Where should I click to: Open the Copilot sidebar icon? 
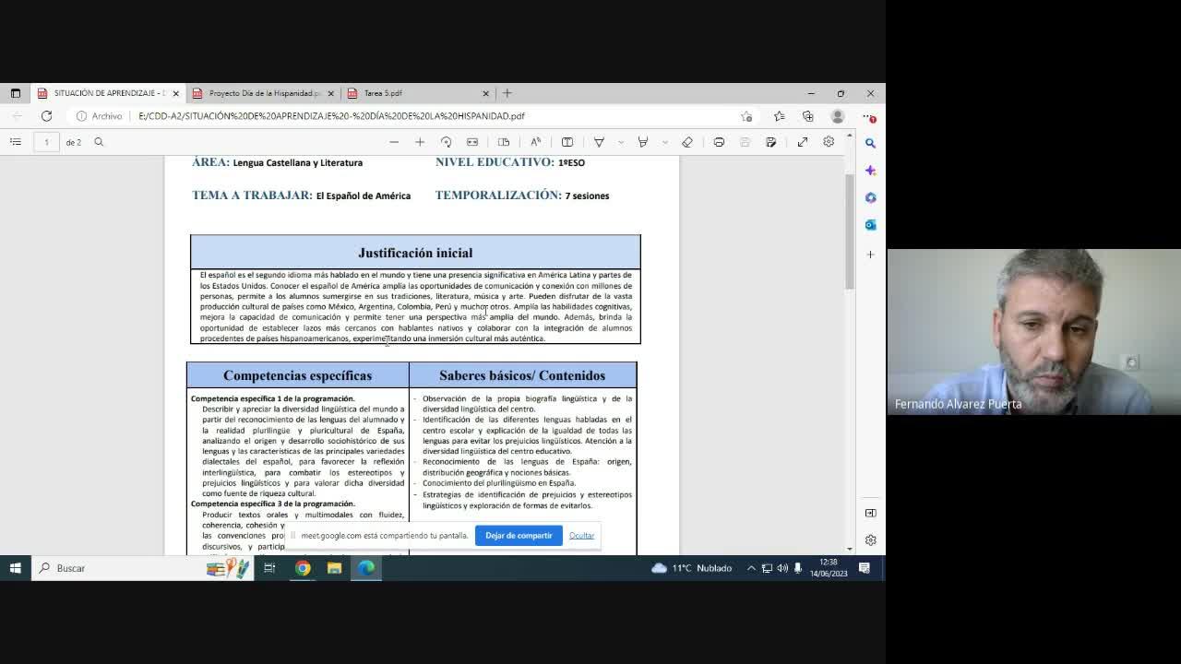point(870,171)
